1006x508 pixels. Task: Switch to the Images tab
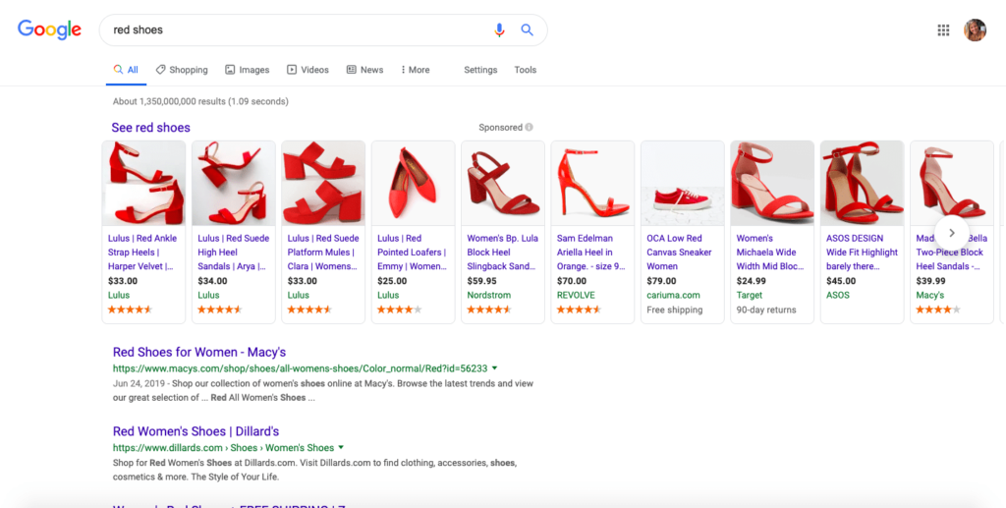[x=247, y=70]
